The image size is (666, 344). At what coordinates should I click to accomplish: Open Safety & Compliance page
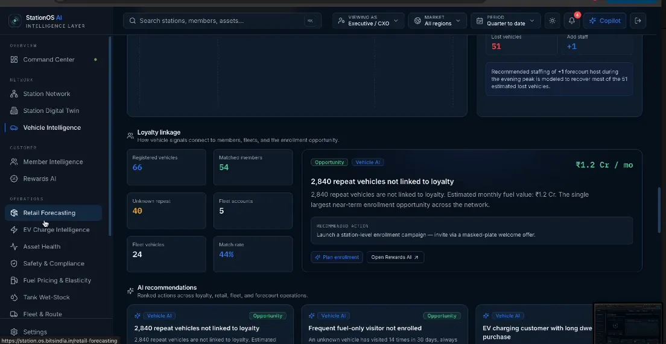[53, 264]
